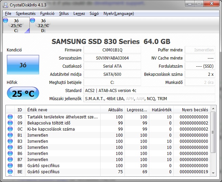222x182 pixels.
Task: Click the scroll up arrow of SMART list
Action: 213,109
